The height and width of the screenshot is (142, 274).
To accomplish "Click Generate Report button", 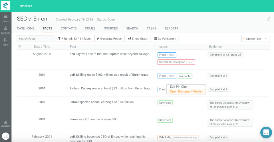I will click(x=110, y=38).
